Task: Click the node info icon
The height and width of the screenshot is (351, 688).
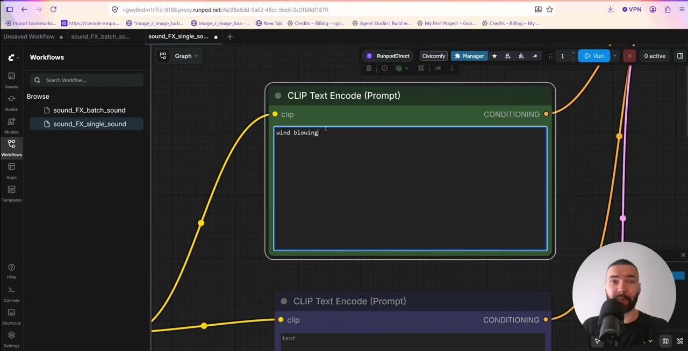Action: 384,68
